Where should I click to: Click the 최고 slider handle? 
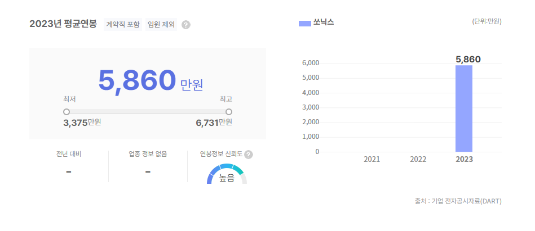(x=229, y=112)
